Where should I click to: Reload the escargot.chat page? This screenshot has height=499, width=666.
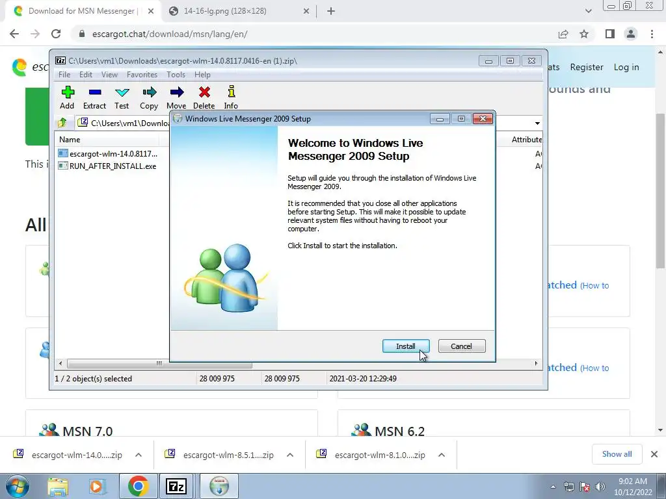(x=56, y=34)
